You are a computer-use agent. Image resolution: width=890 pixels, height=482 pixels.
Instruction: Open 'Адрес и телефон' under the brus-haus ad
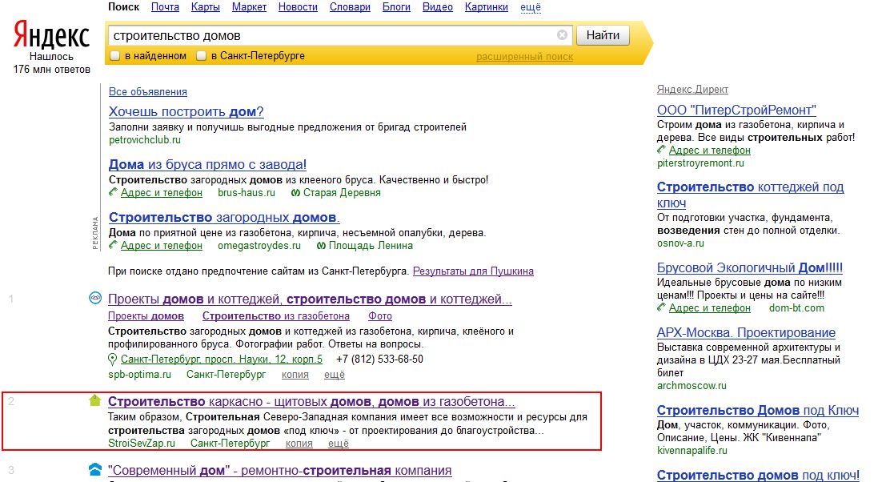161,192
